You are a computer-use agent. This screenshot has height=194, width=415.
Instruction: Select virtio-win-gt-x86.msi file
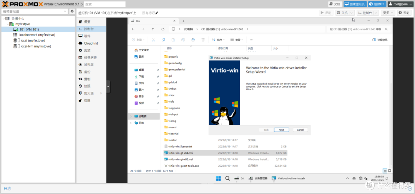click(181, 159)
